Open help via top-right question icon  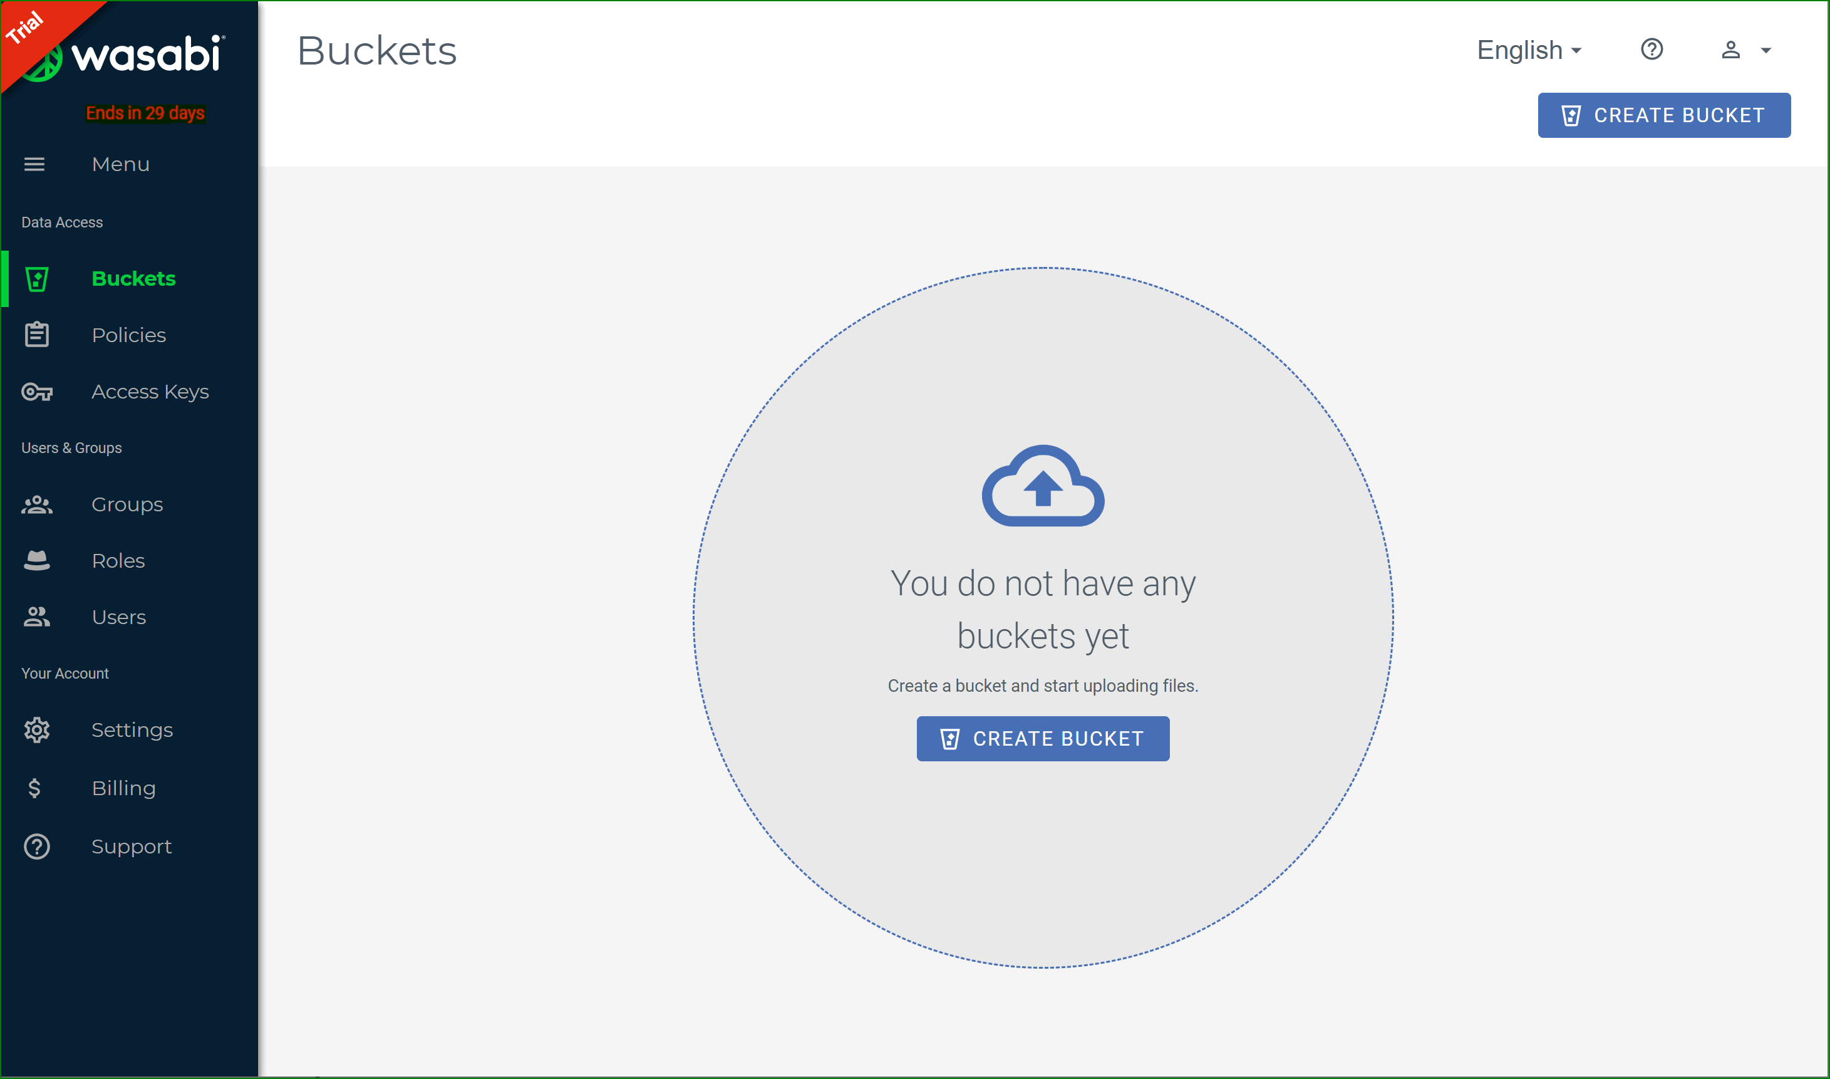pos(1652,50)
